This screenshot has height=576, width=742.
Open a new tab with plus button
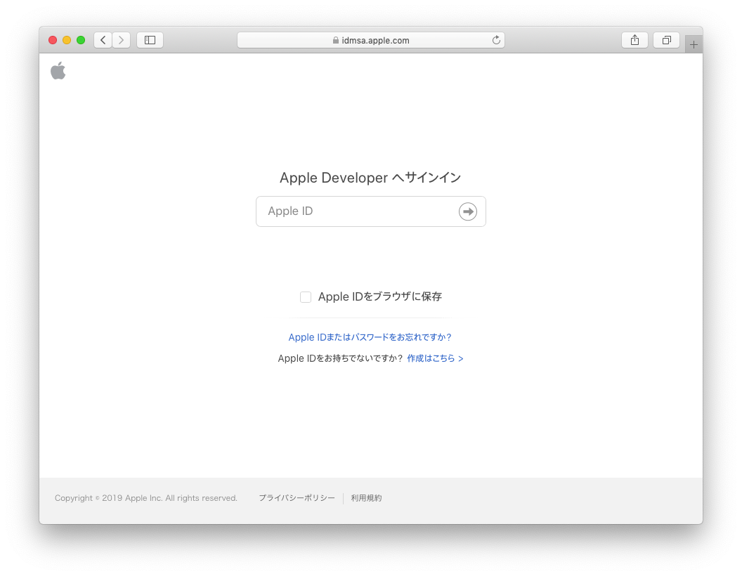pyautogui.click(x=694, y=44)
